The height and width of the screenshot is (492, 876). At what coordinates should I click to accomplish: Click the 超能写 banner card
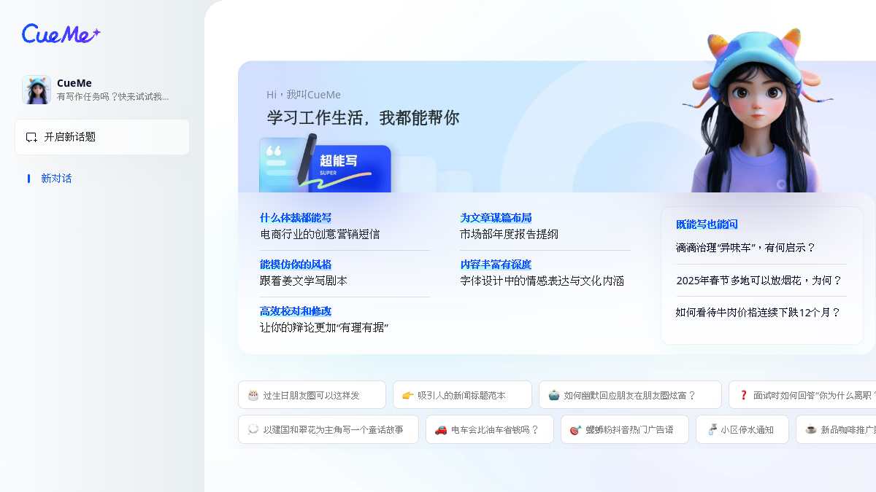coord(326,164)
